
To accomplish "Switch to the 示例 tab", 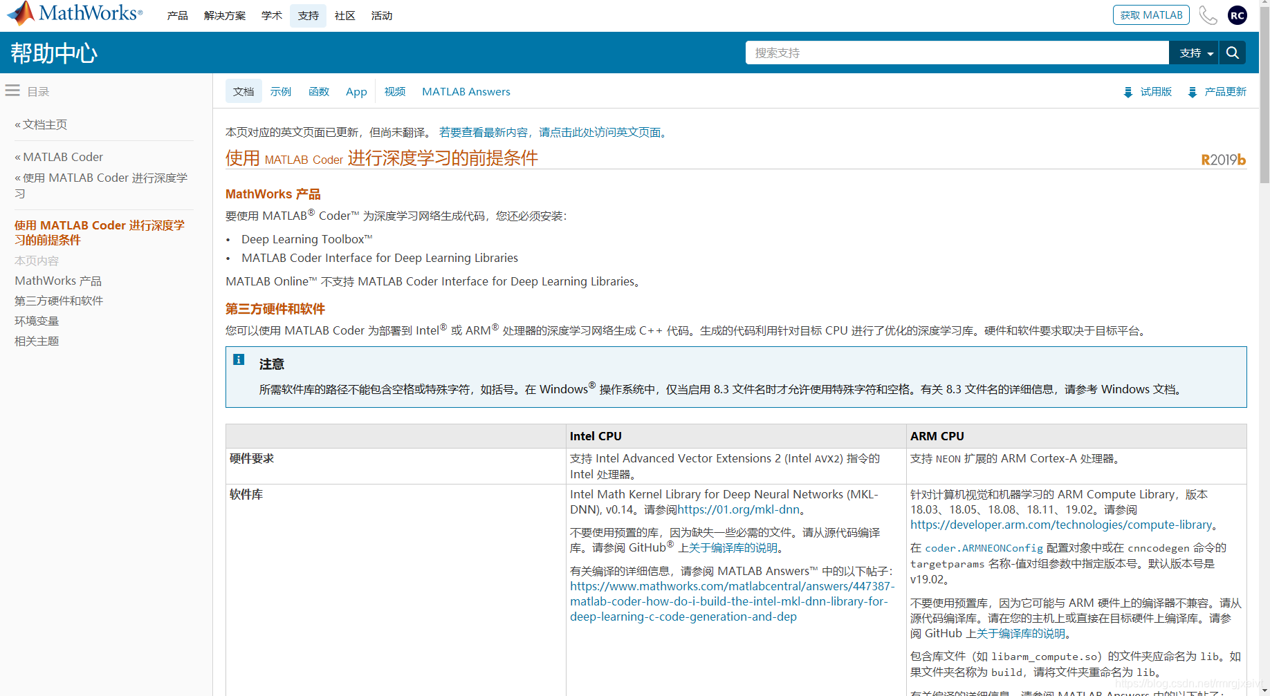I will (280, 91).
